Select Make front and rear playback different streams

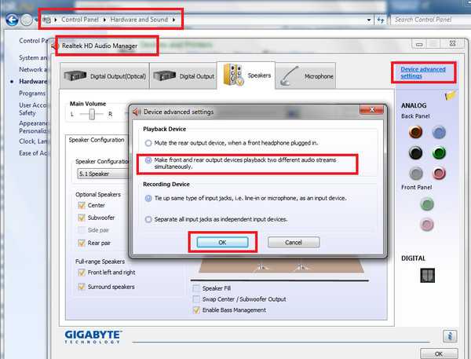[148, 160]
